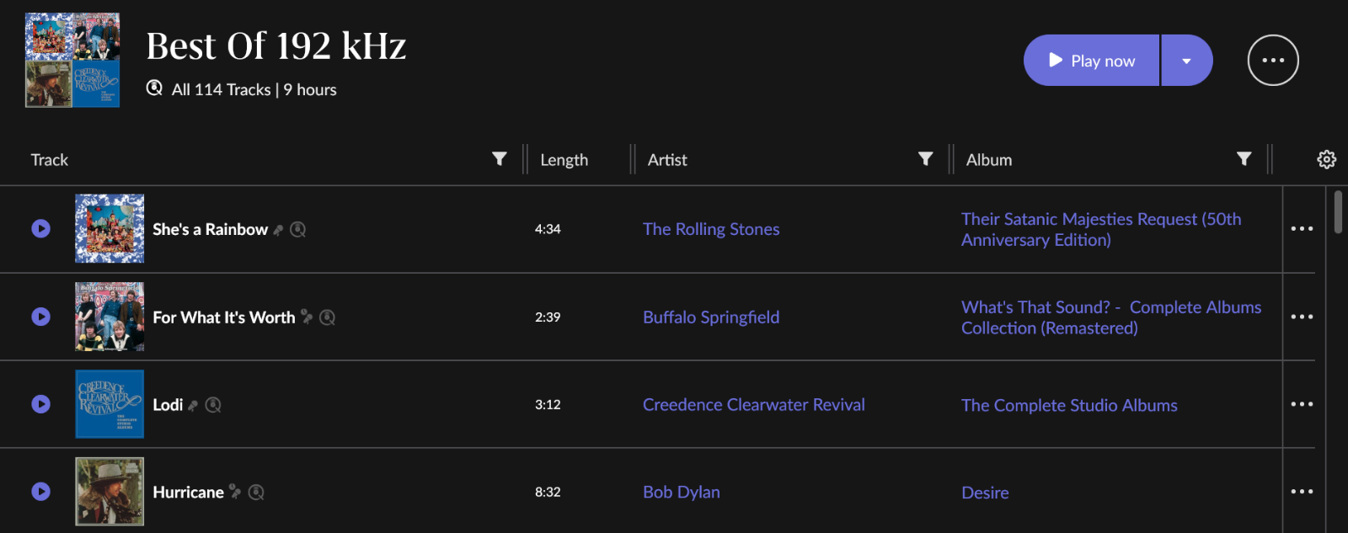Open The Rolling Stones artist link
This screenshot has height=533, width=1348.
pos(711,229)
